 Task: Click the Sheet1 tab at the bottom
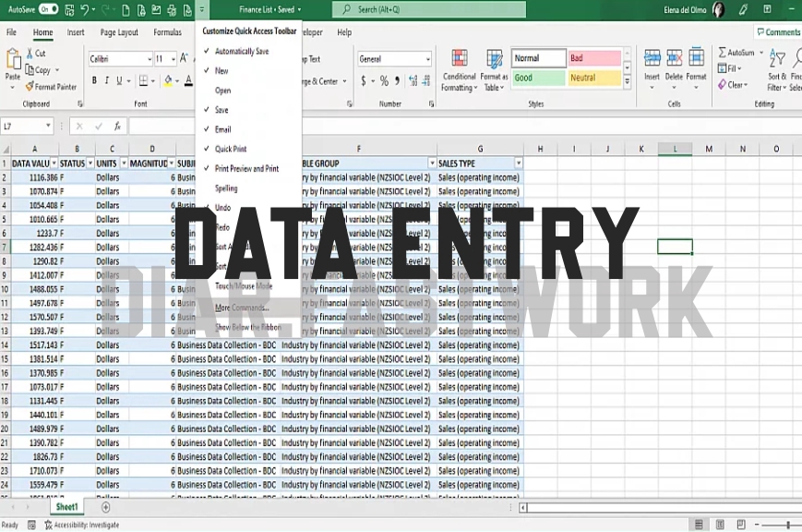coord(66,506)
